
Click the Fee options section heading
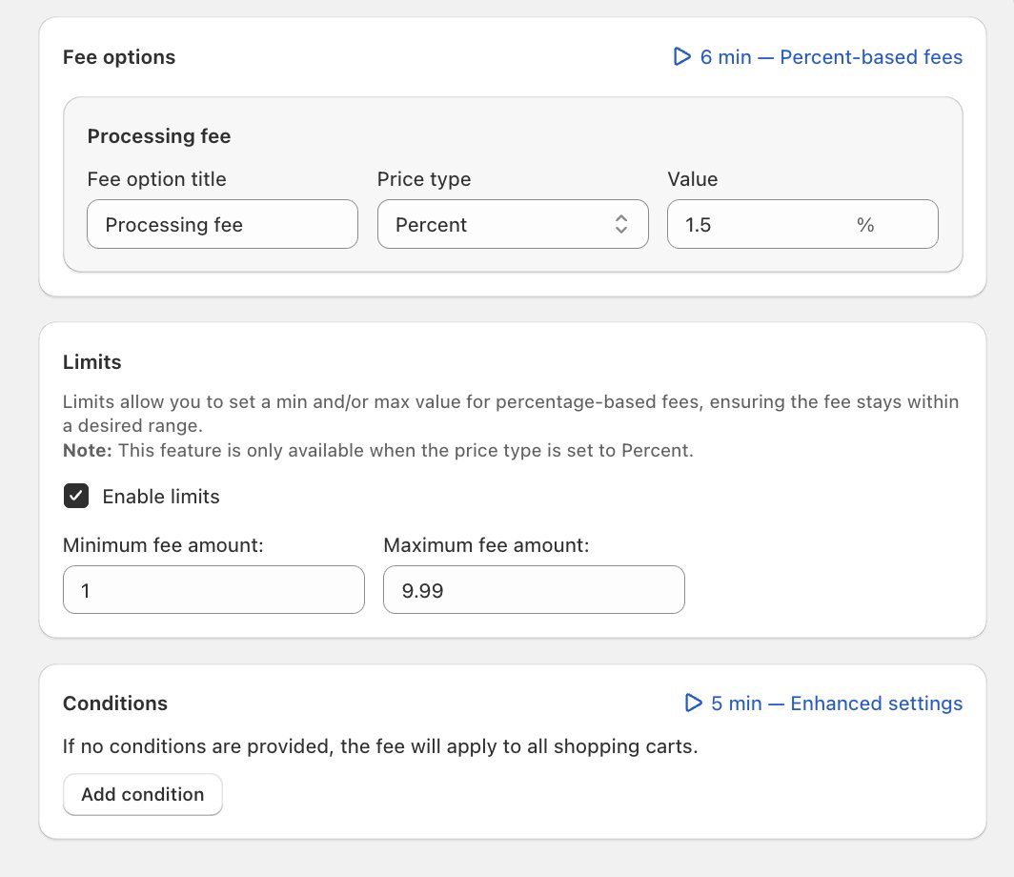pos(118,57)
